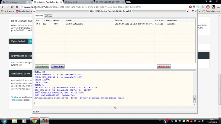Open the Chrome hamburger menu
This screenshot has height=124, width=221.
coord(218,7)
